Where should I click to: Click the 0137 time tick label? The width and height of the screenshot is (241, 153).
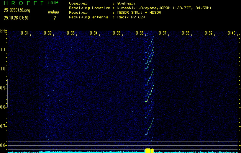[162, 33]
